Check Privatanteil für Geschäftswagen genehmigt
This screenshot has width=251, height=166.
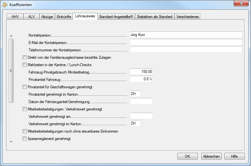click(24, 87)
